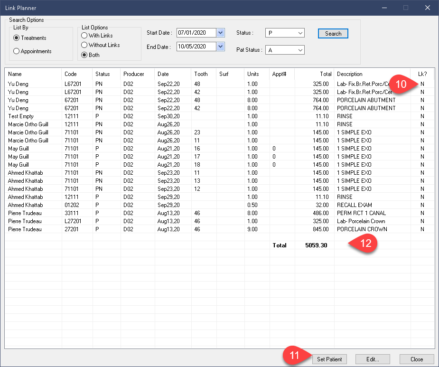
Task: Click the Date column header
Action: (173, 74)
